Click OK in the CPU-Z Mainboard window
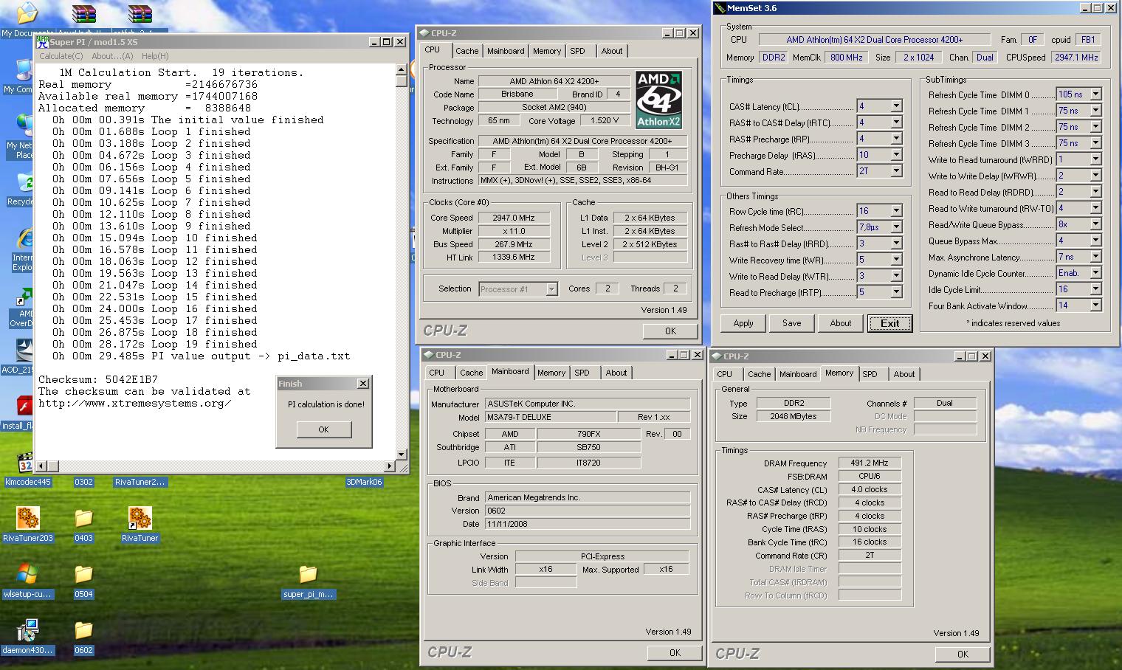The image size is (1122, 670). pyautogui.click(x=675, y=652)
